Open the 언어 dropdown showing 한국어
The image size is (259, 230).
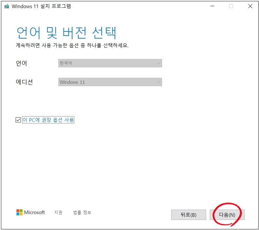110,63
